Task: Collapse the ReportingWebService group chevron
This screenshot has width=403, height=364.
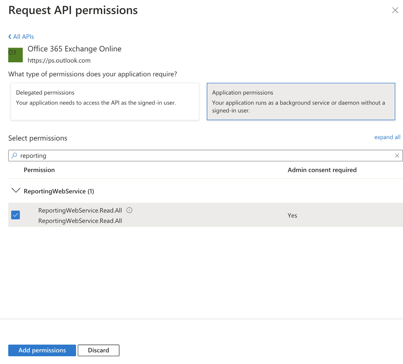Action: [x=16, y=191]
